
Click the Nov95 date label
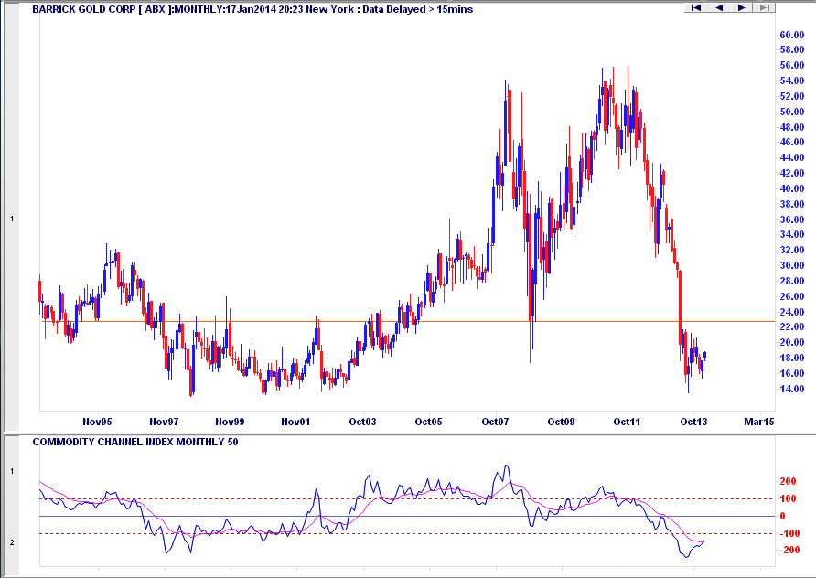(97, 422)
